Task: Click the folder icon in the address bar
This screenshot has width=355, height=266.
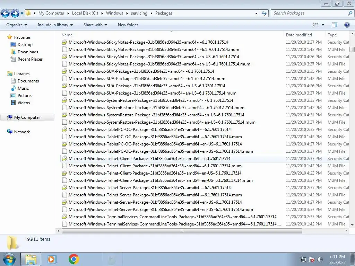Action: click(28, 13)
